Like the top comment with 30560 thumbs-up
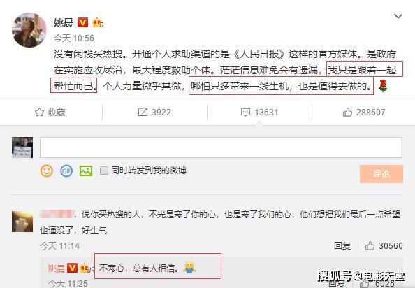This screenshot has height=288, width=415. pyautogui.click(x=370, y=246)
